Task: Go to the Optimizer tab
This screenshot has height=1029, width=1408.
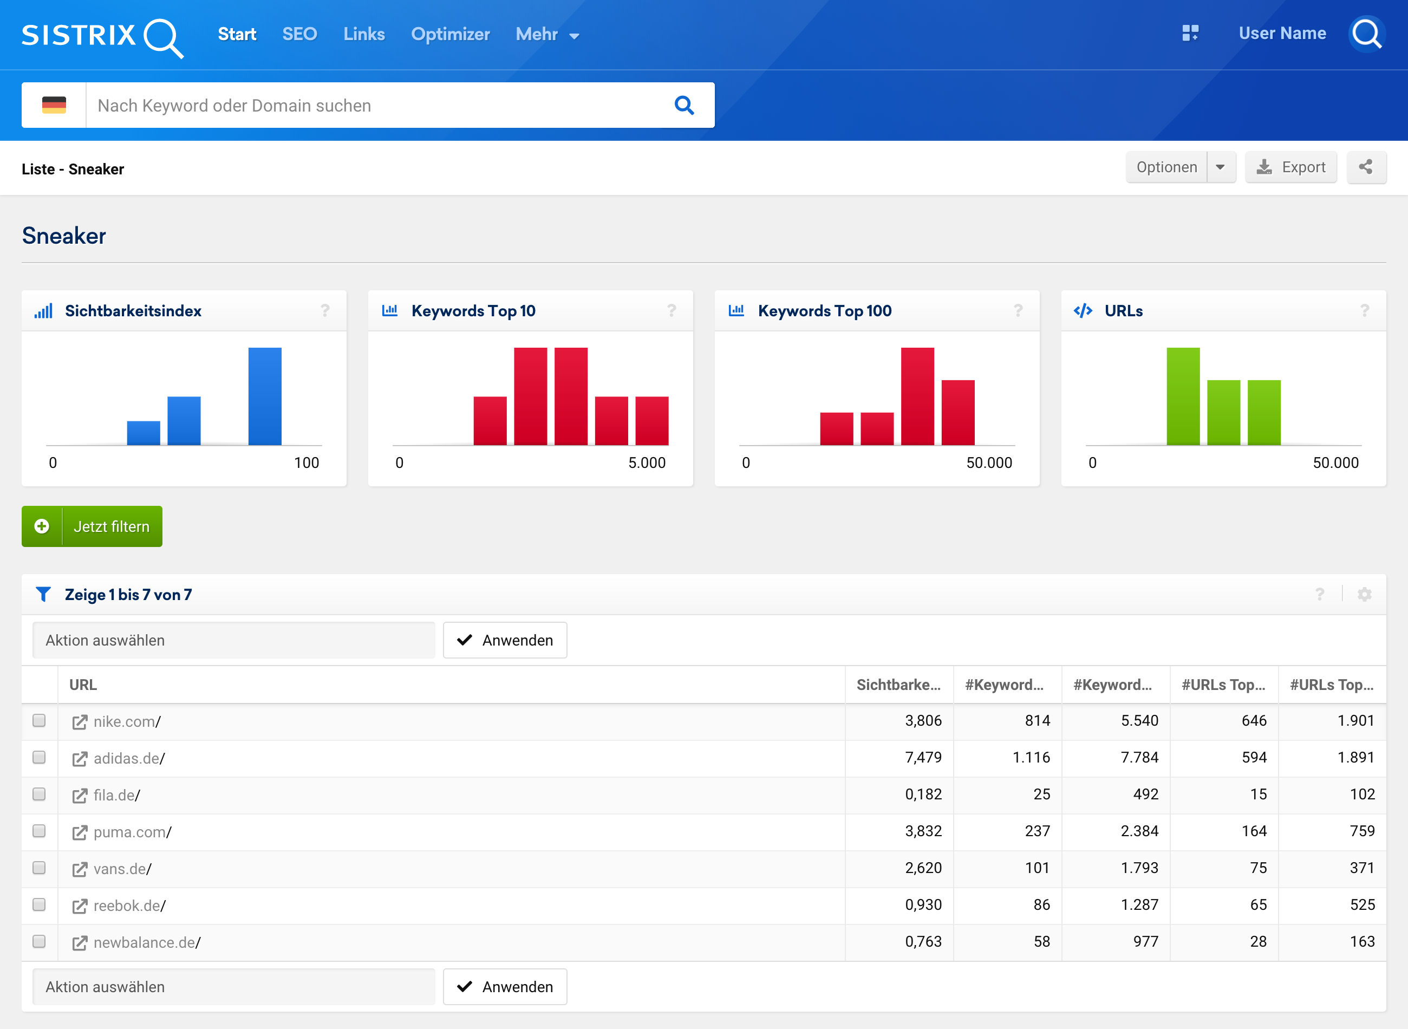Action: [x=450, y=34]
